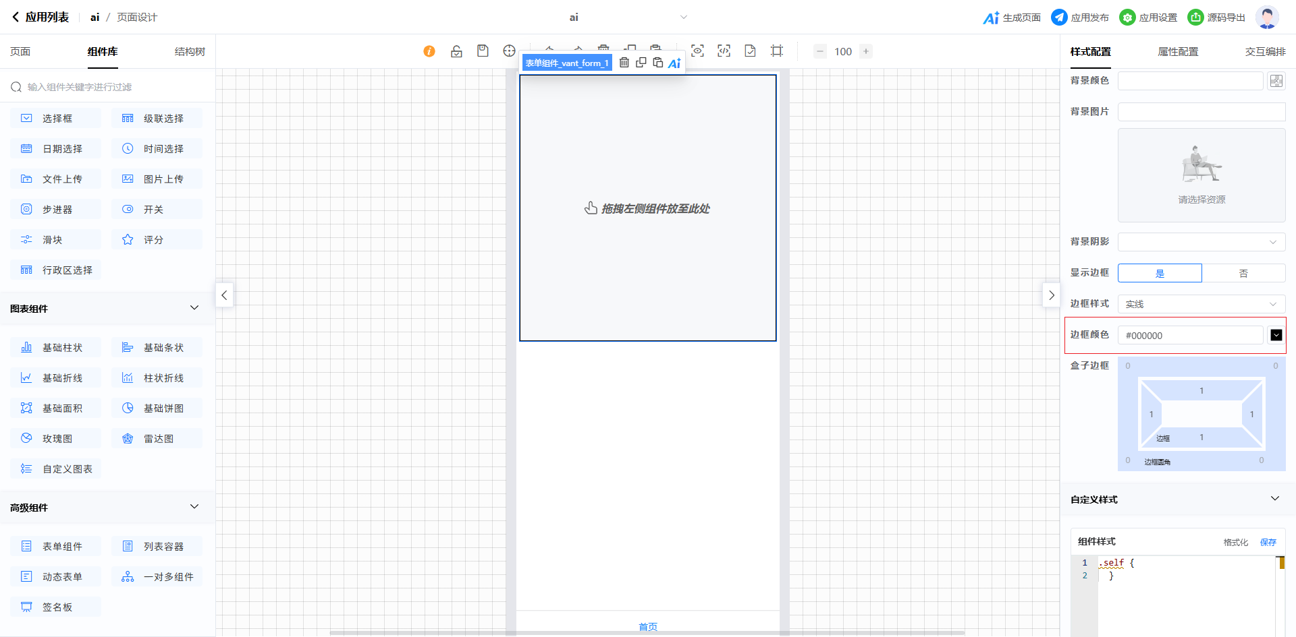Set show border to 是

pos(1160,273)
